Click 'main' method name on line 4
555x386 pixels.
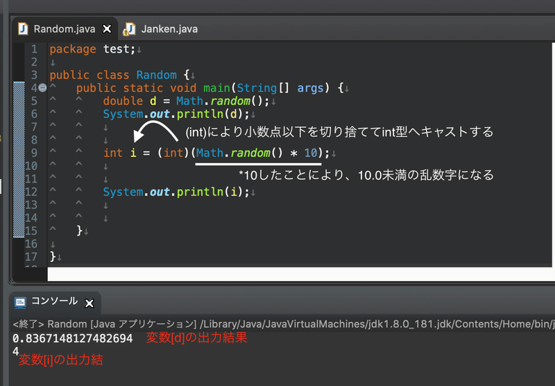click(x=216, y=88)
